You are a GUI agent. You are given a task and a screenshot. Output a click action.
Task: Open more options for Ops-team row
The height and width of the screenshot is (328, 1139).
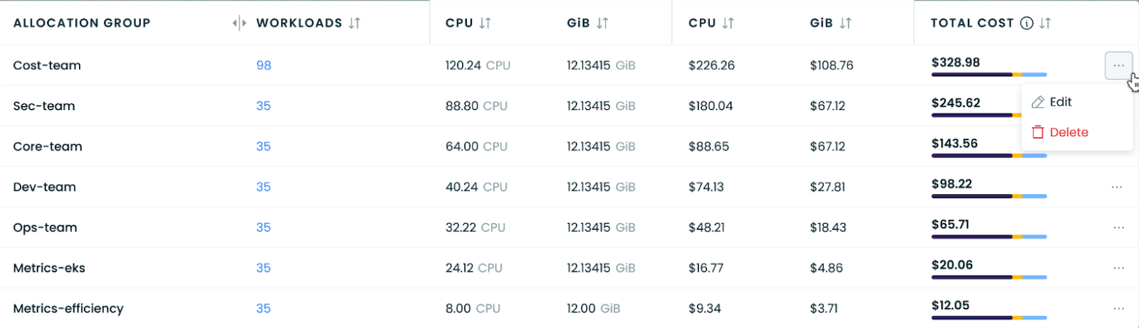[x=1117, y=228]
